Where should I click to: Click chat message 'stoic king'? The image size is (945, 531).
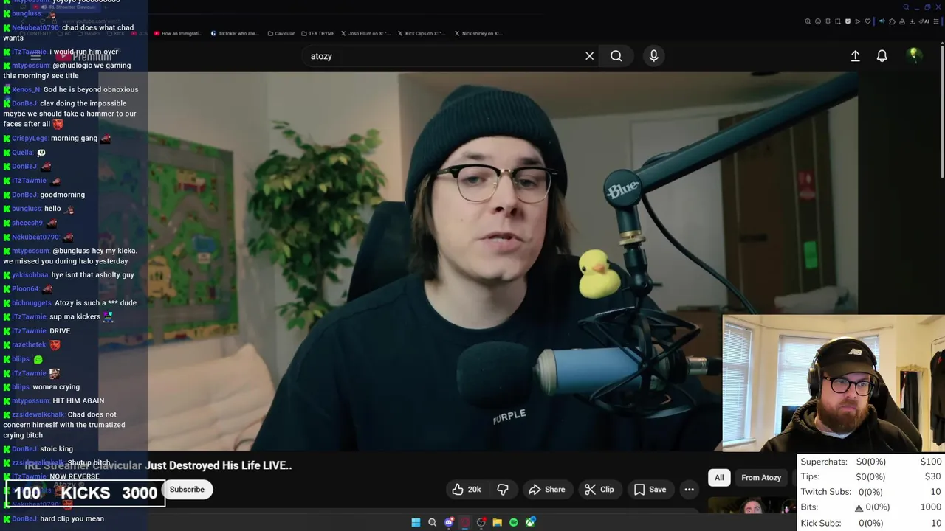coord(56,448)
